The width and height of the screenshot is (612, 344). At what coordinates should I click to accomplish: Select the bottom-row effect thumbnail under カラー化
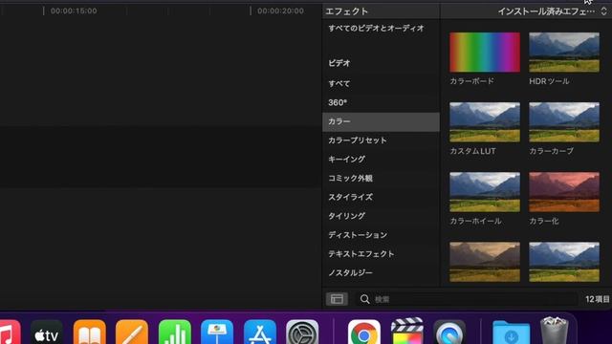coord(564,262)
